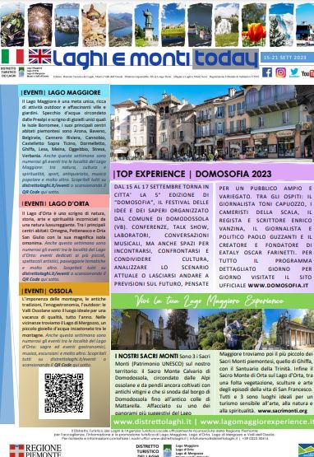Click 'Vivi la tua Lago Maggiore Experience' banner
Screen dimensions: 314x457
tap(209, 301)
